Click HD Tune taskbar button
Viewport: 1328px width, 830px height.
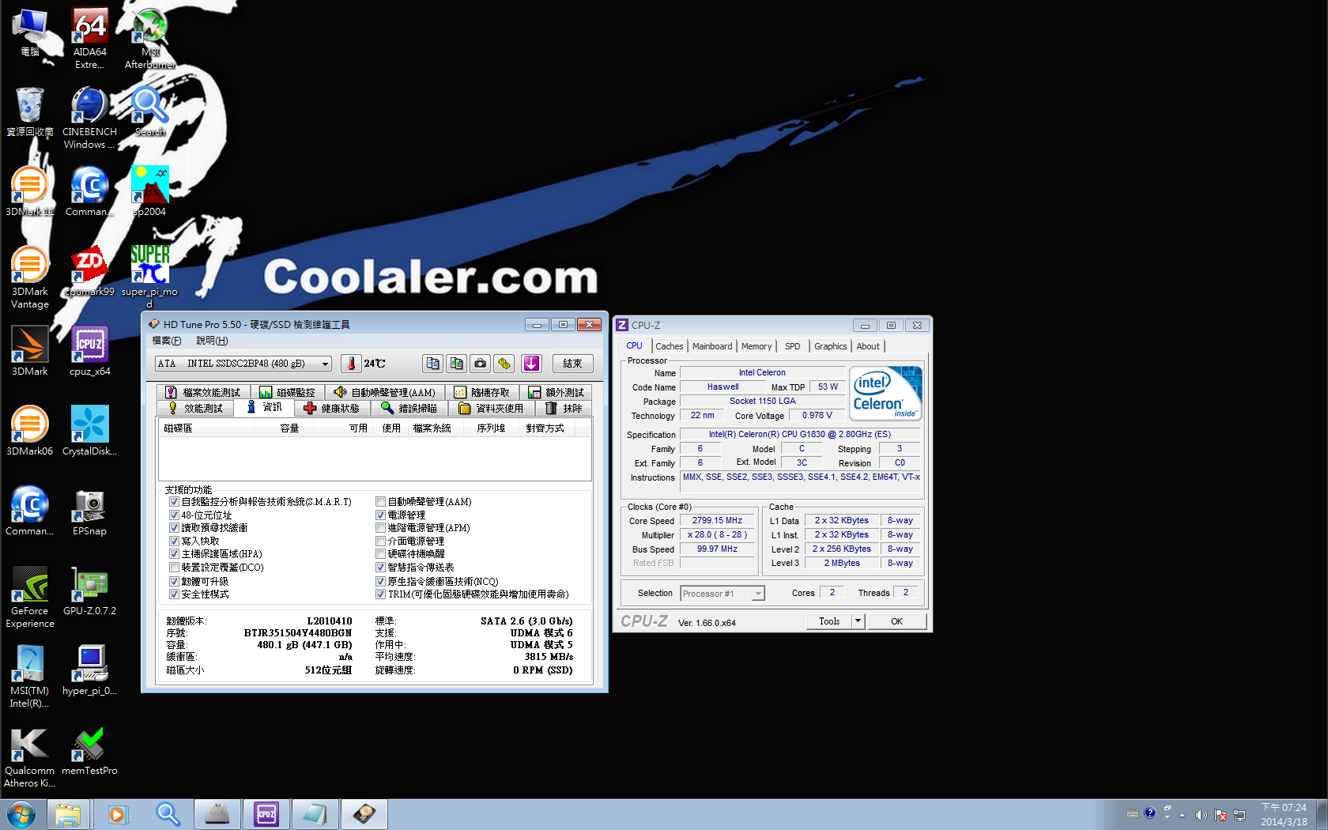click(x=364, y=814)
